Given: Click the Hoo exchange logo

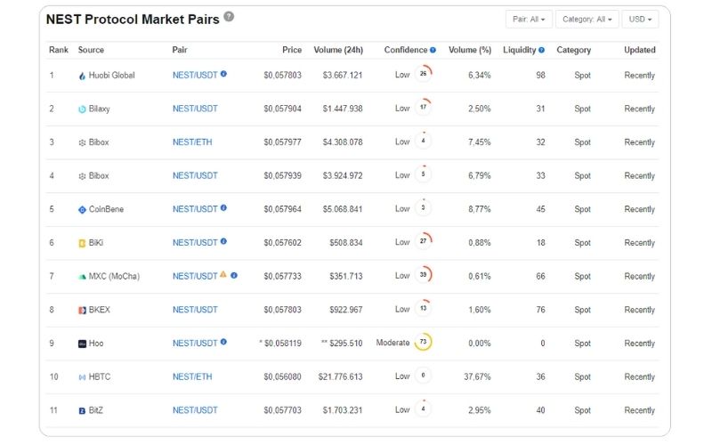Looking at the screenshot, I should (82, 344).
